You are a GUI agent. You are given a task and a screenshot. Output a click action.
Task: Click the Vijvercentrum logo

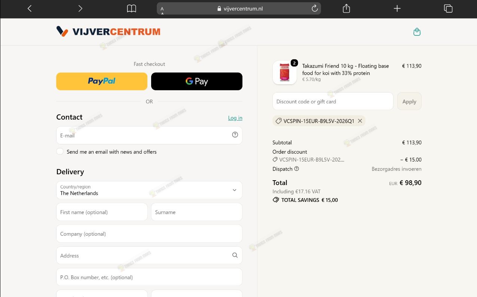pyautogui.click(x=108, y=32)
